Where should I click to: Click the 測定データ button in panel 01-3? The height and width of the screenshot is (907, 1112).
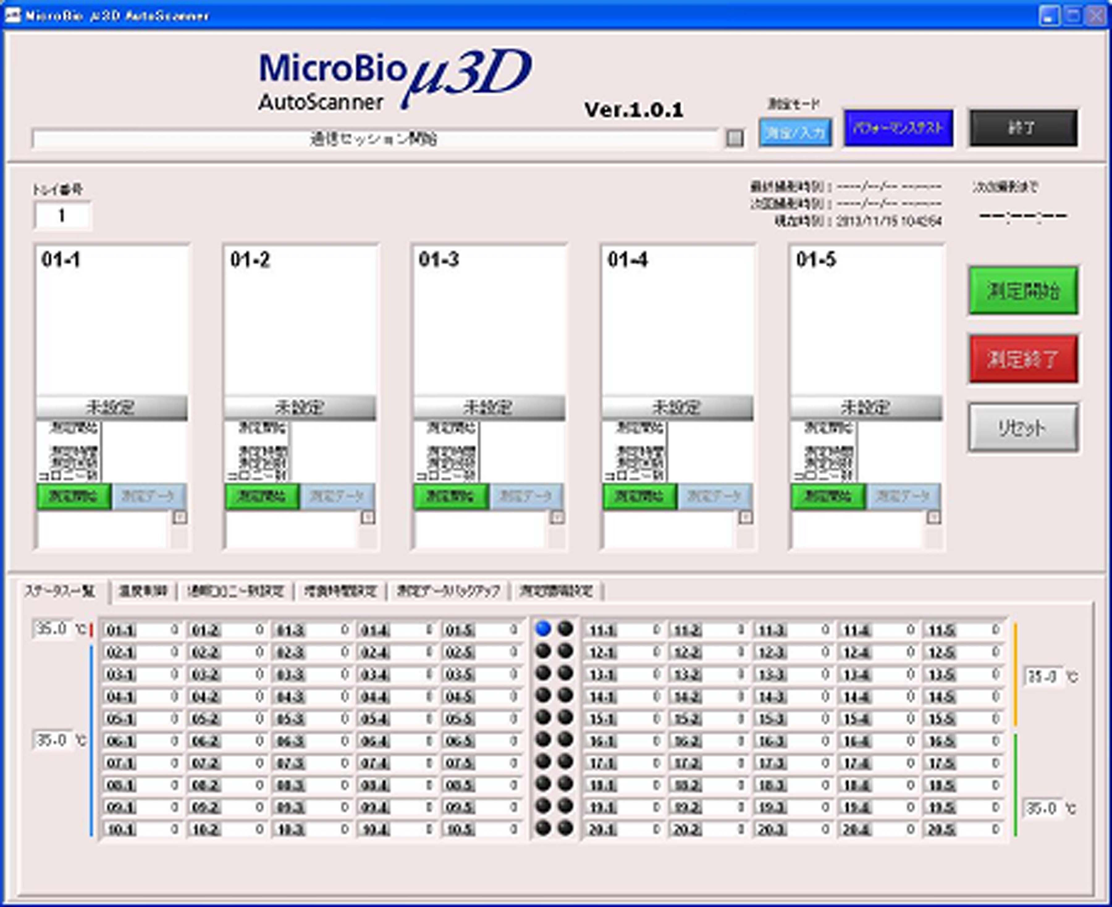527,496
